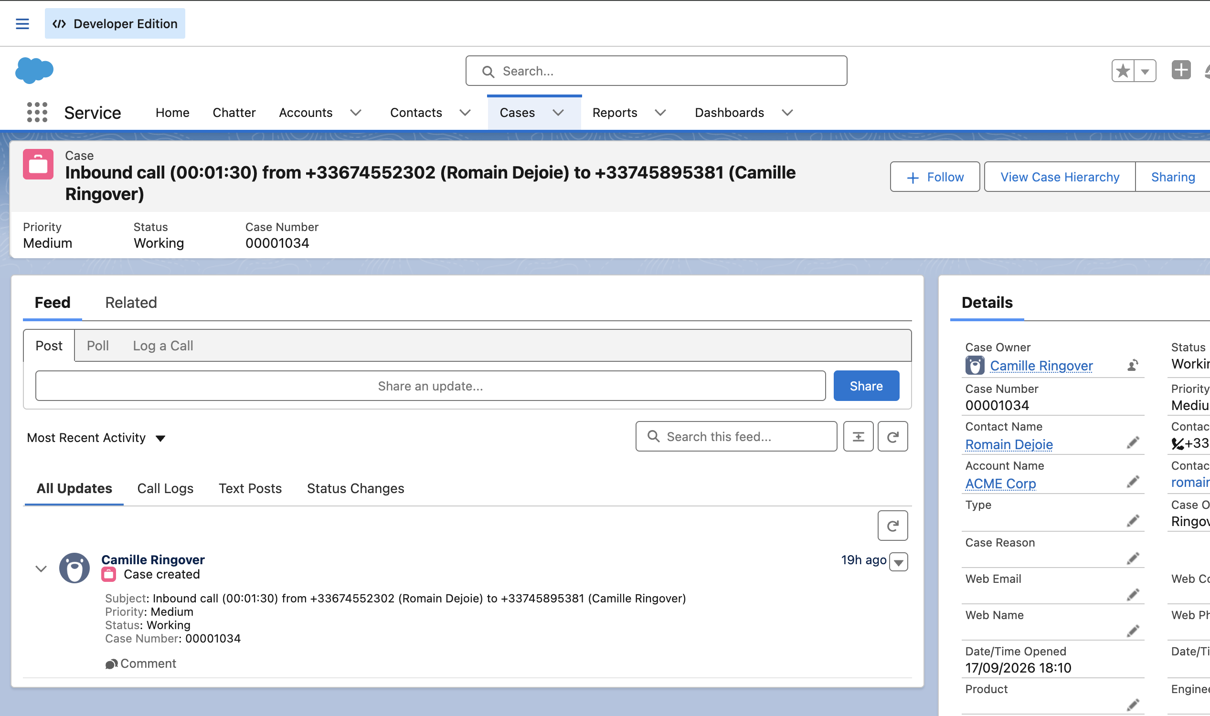Viewport: 1210px width, 716px height.
Task: Collapse the Camille Ringover feed post
Action: click(x=41, y=569)
